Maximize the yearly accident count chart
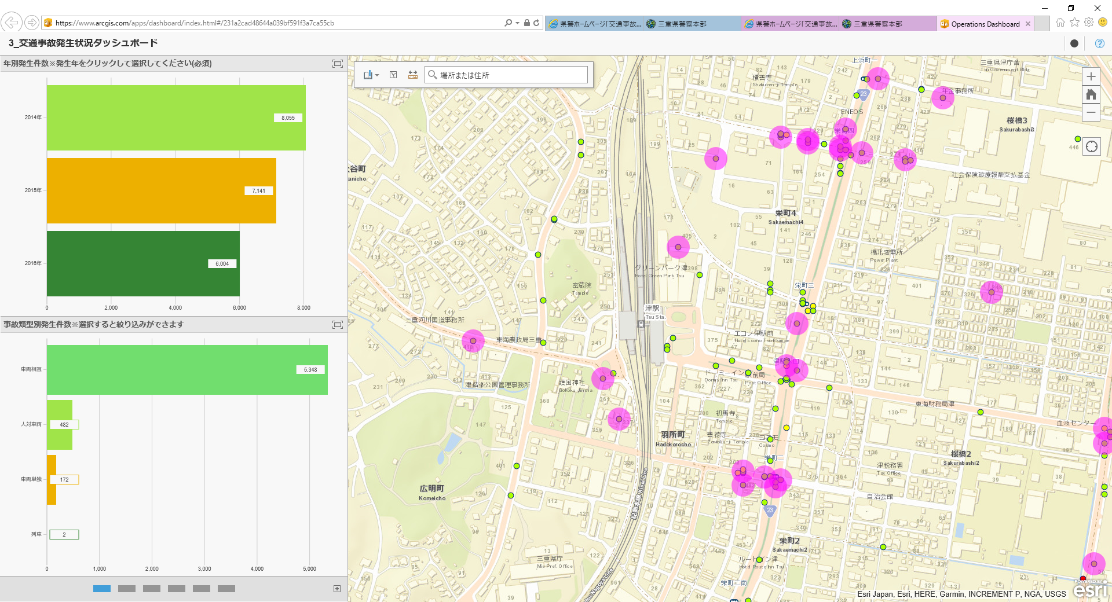 [x=337, y=64]
